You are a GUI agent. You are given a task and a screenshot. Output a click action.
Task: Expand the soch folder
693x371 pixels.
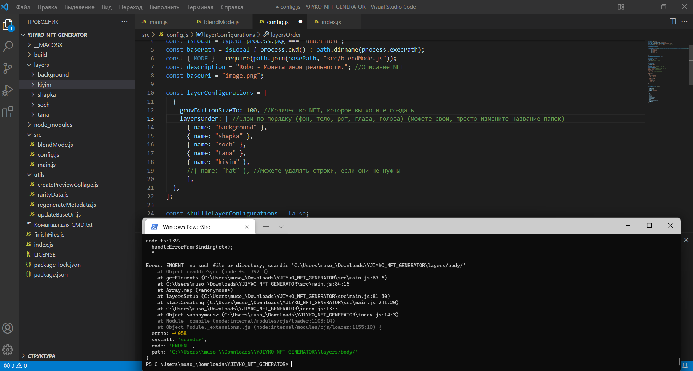pyautogui.click(x=77, y=105)
